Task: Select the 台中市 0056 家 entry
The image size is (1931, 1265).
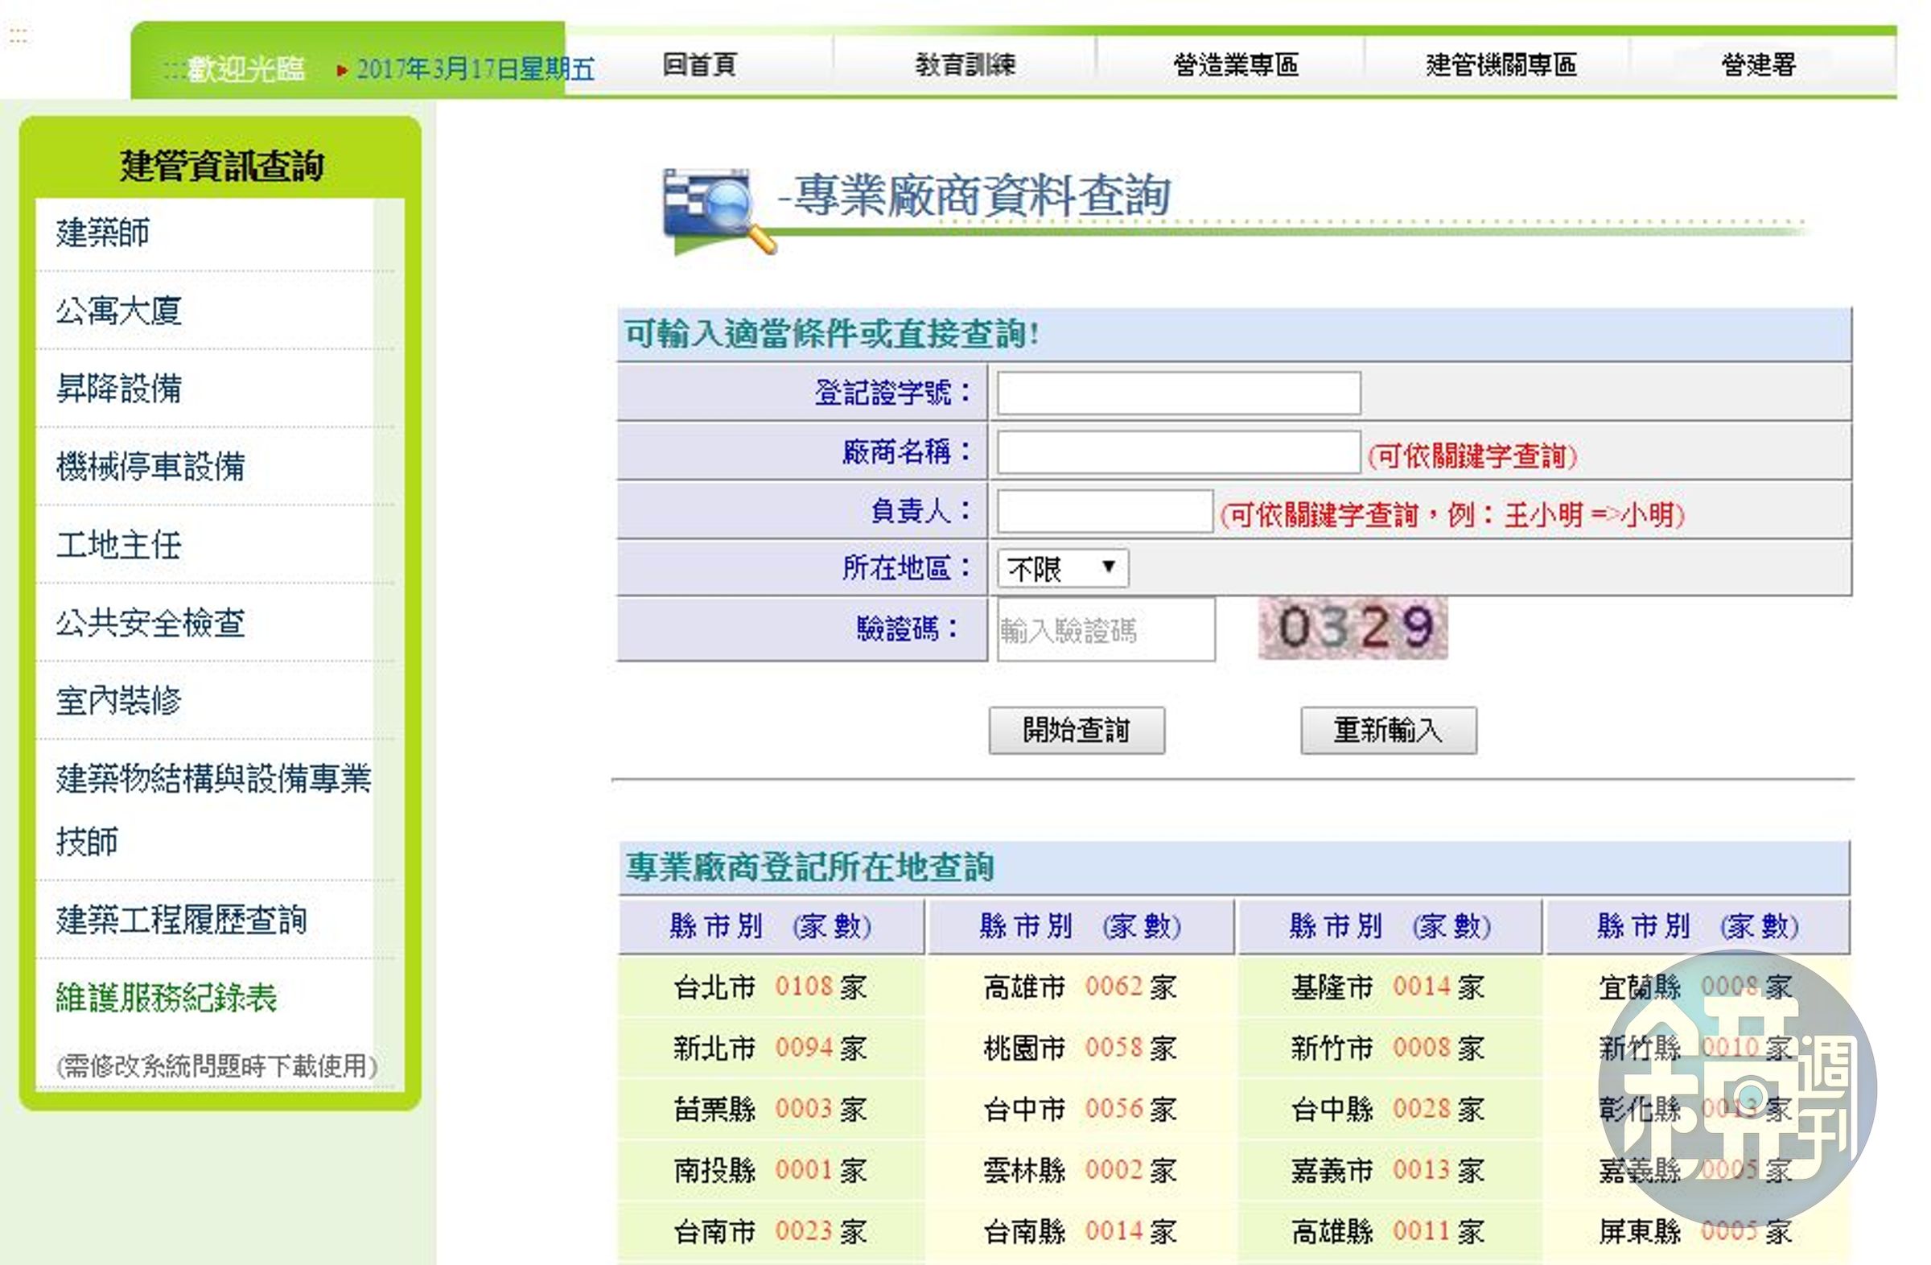Action: tap(1080, 1108)
